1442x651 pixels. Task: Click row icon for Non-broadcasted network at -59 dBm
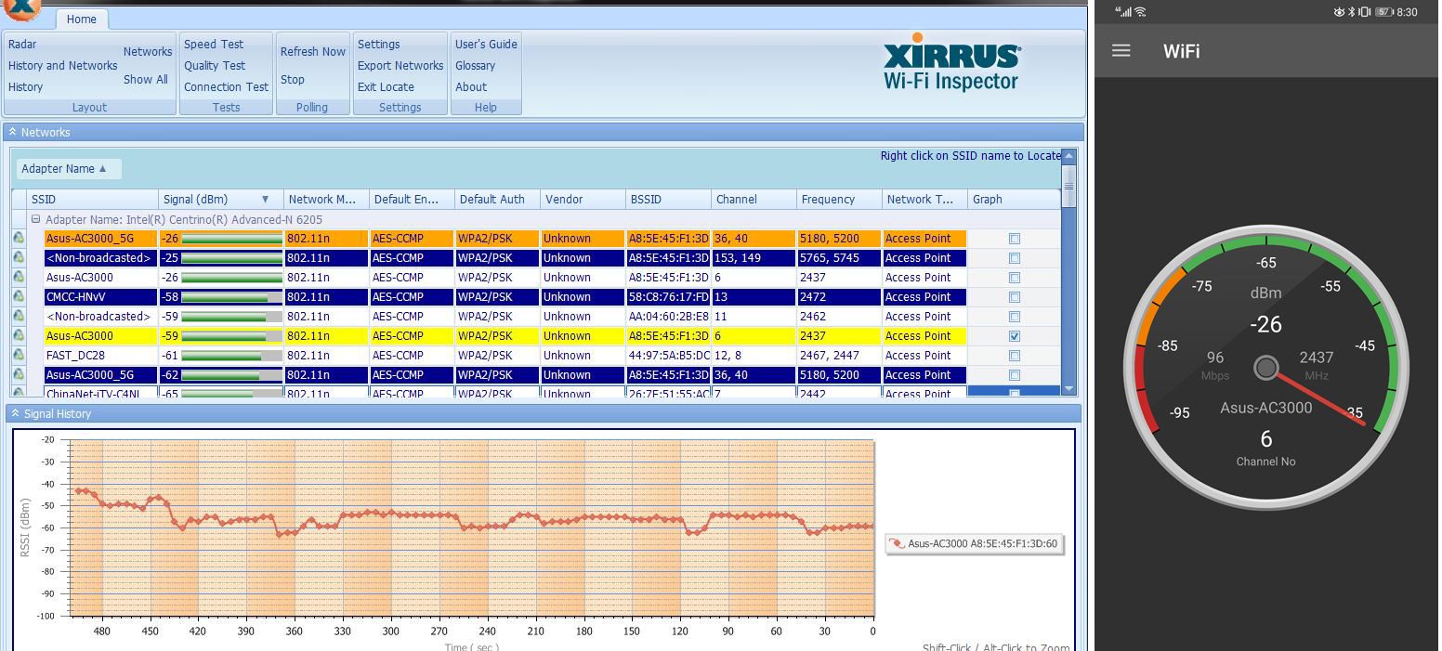coord(19,317)
